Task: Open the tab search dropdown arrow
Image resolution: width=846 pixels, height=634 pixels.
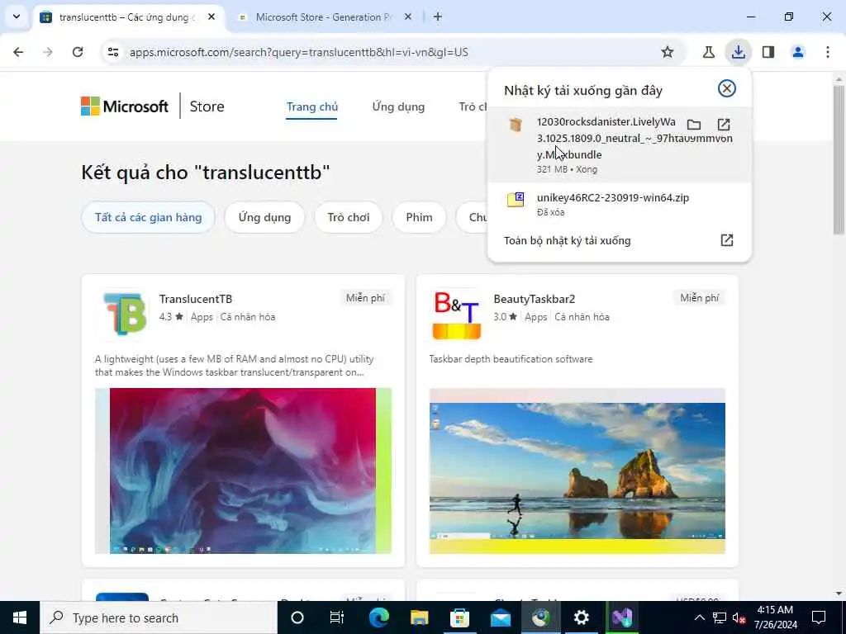Action: click(17, 17)
